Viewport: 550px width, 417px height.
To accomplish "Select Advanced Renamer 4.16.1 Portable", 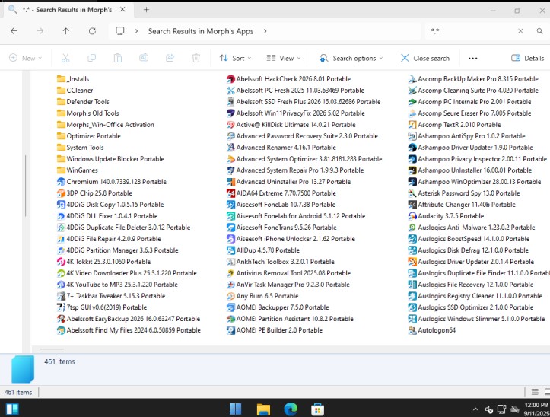I will [x=281, y=148].
